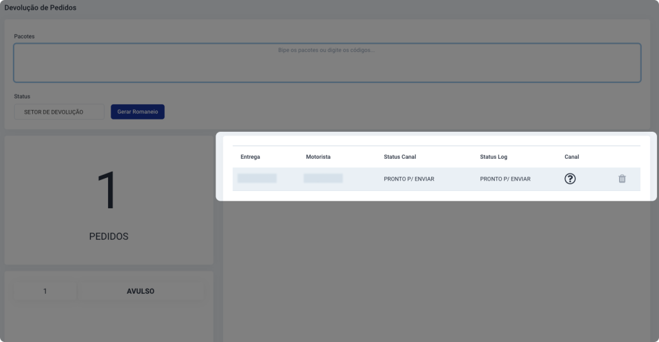Click the unknown channel question mark icon
This screenshot has height=342, width=659.
point(570,179)
